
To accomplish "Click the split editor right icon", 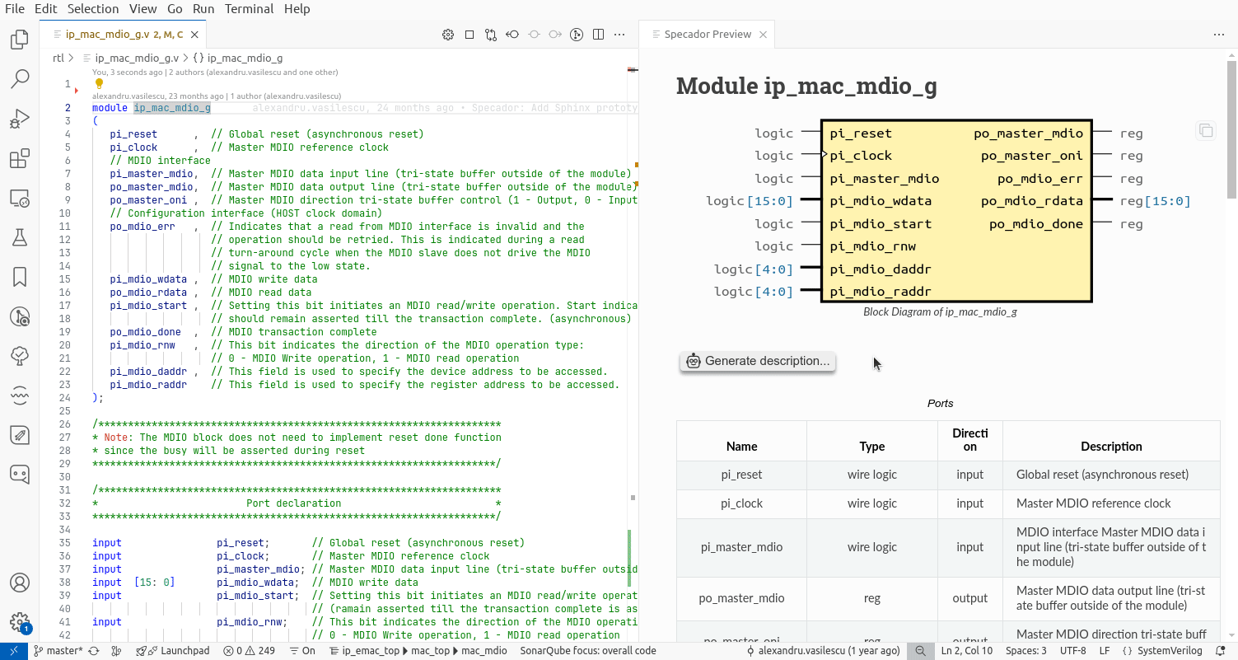I will coord(599,35).
